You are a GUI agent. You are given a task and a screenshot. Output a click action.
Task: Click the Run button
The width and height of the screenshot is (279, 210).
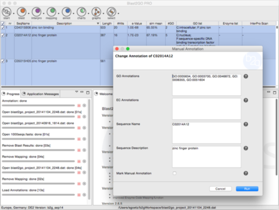click(247, 188)
